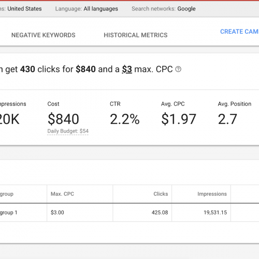
Task: Click the Daily Budget: $54 label
Action: click(68, 131)
